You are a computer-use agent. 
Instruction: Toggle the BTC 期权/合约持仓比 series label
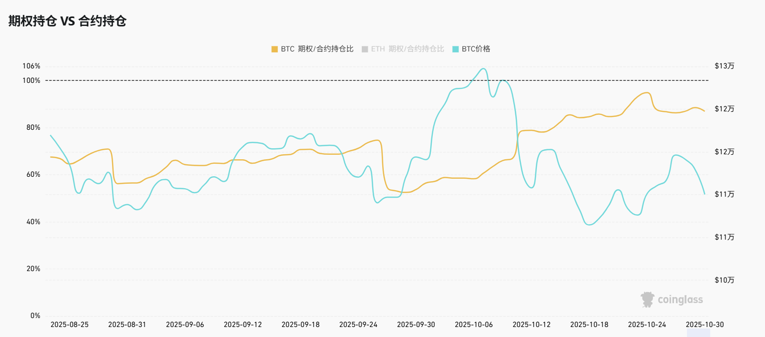[317, 49]
